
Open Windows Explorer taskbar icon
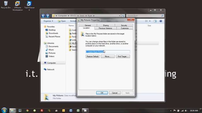point(13,110)
